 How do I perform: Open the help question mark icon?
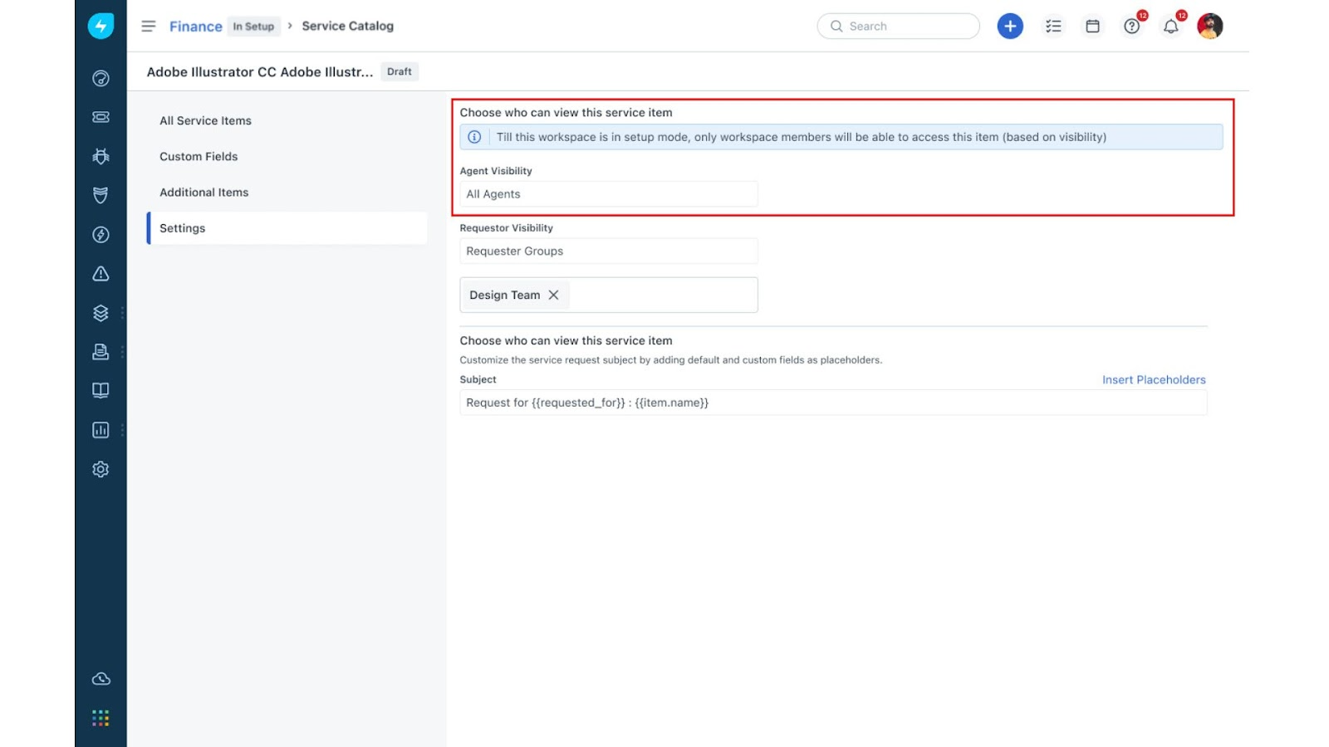(x=1131, y=27)
